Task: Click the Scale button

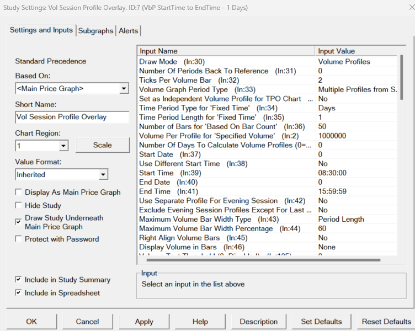Action: (102, 145)
